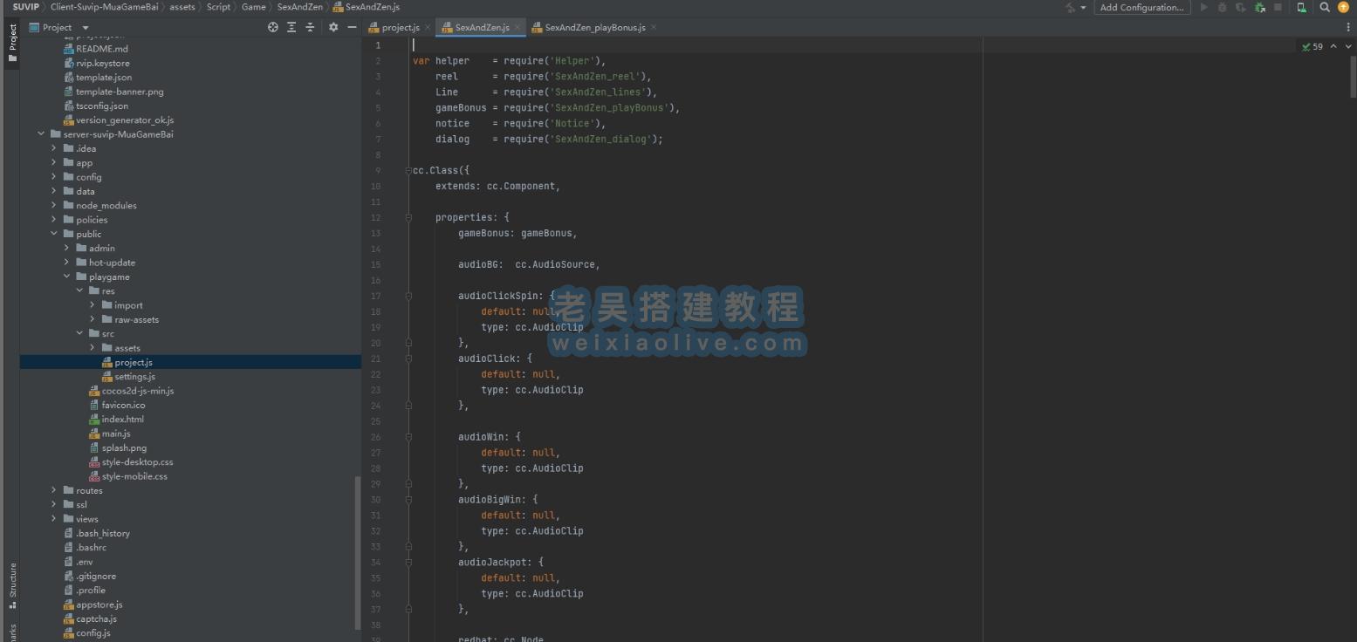Open the device manager phone icon

1301,7
